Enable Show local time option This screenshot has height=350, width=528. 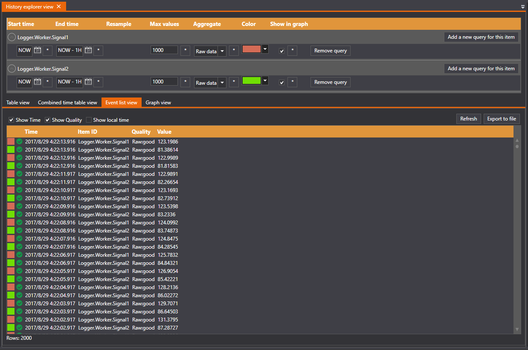point(89,120)
